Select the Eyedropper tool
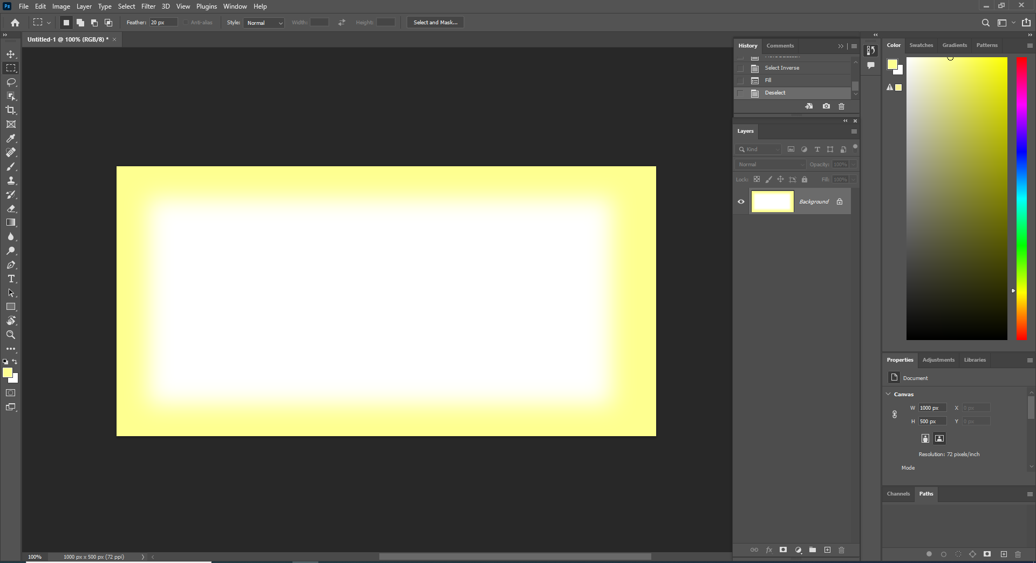Viewport: 1036px width, 563px height. 11,138
